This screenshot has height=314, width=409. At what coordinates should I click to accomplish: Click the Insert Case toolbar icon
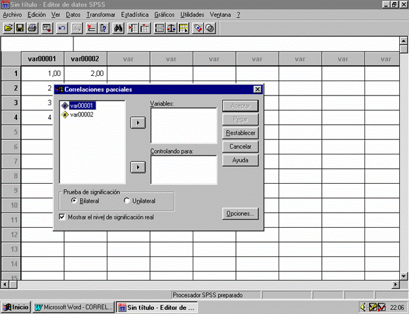[x=133, y=28]
